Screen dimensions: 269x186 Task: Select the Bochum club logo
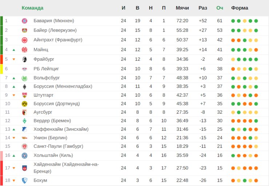pyautogui.click(x=24, y=181)
